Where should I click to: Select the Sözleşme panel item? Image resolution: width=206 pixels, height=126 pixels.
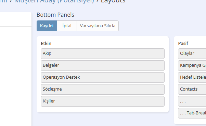(103, 89)
